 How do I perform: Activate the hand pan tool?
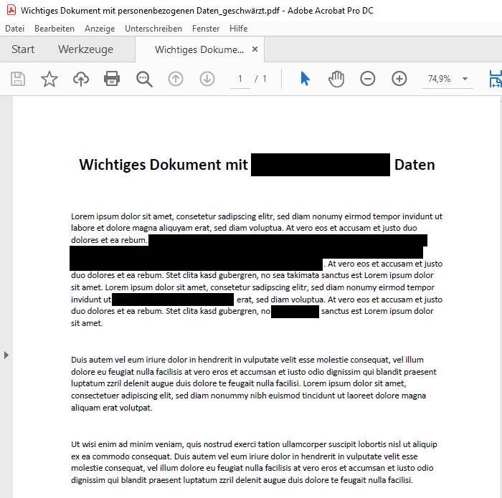point(336,79)
